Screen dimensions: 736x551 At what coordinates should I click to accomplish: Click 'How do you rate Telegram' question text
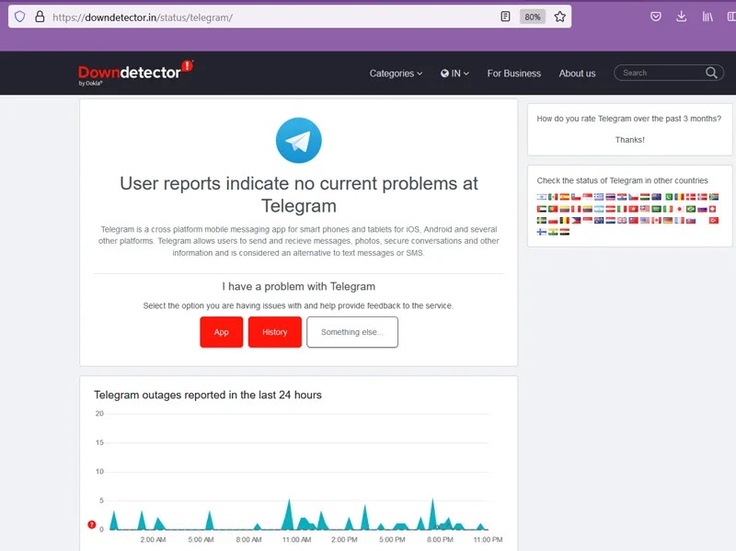point(629,119)
